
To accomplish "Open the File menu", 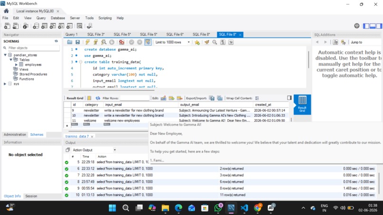I will point(5,18).
